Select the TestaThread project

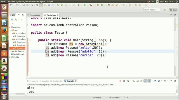[18, 54]
